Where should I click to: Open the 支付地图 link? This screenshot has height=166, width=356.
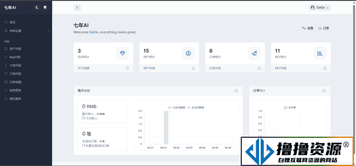pyautogui.click(x=84, y=68)
